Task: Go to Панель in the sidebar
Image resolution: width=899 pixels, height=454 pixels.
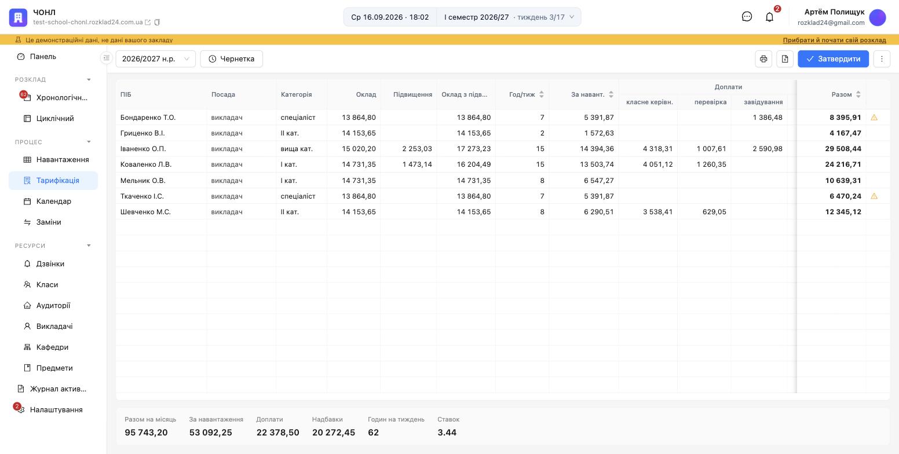Action: pyautogui.click(x=53, y=57)
